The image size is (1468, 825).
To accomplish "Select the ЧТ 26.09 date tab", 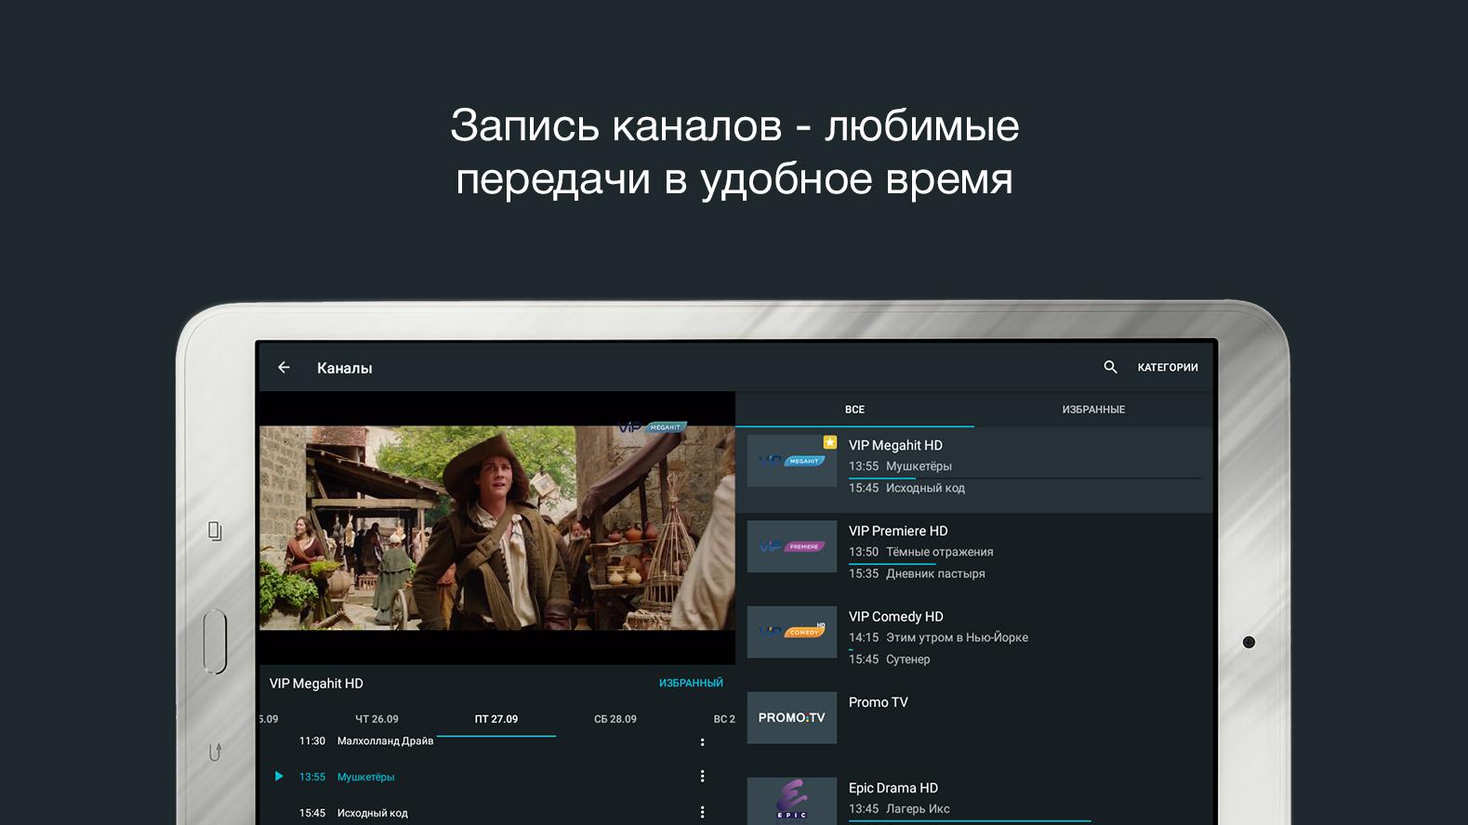I will coord(377,719).
